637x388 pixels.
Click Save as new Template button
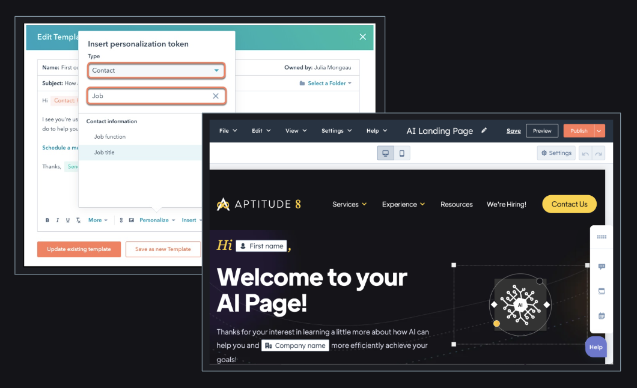(163, 249)
